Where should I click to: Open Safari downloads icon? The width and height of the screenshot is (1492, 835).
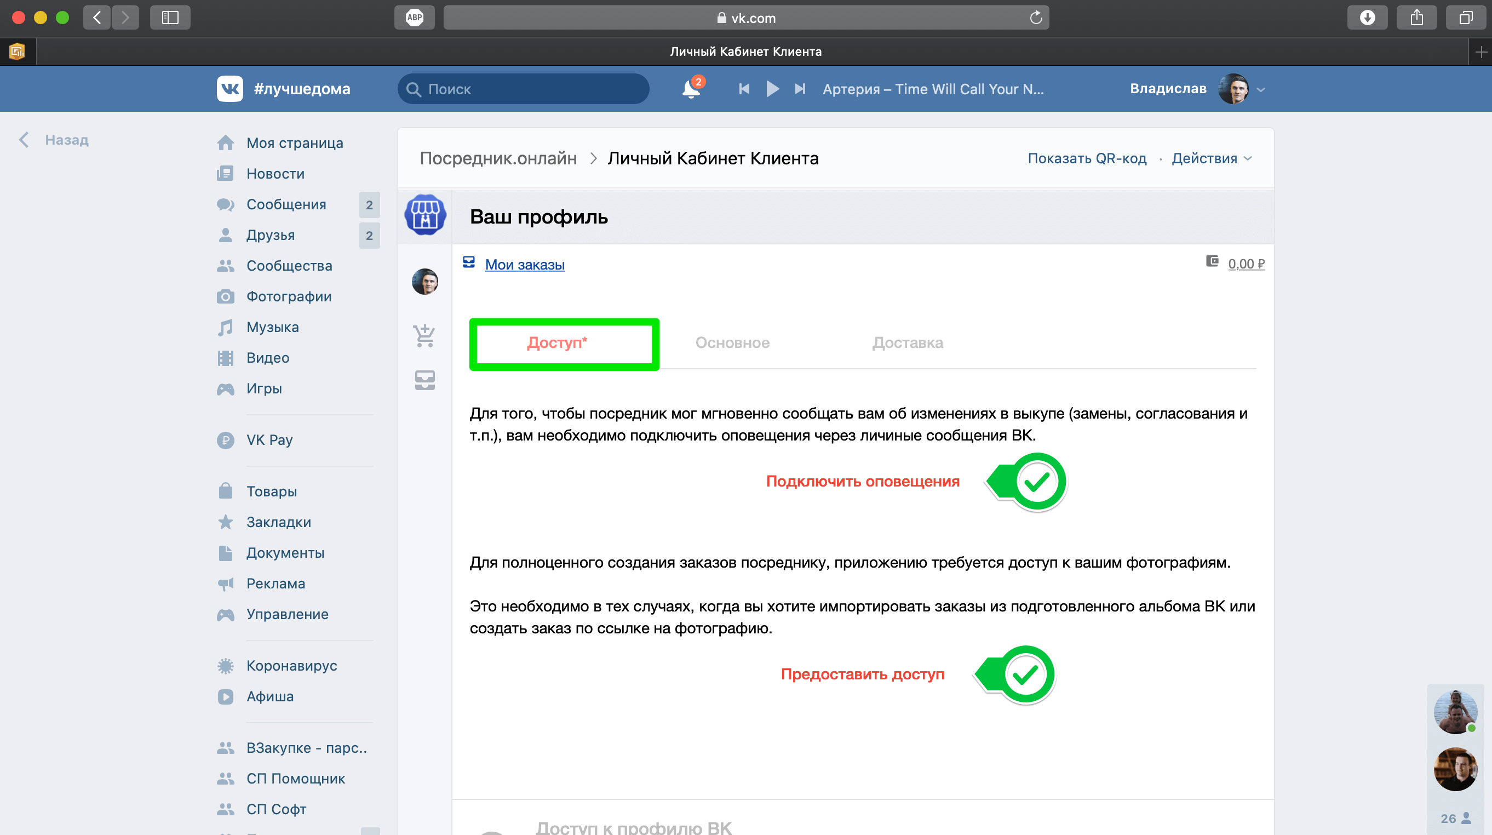(x=1367, y=18)
